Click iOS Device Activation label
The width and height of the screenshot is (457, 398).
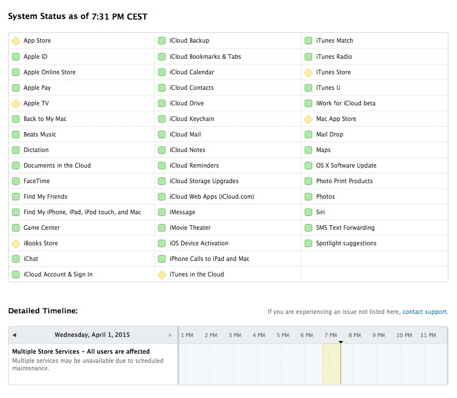(199, 243)
